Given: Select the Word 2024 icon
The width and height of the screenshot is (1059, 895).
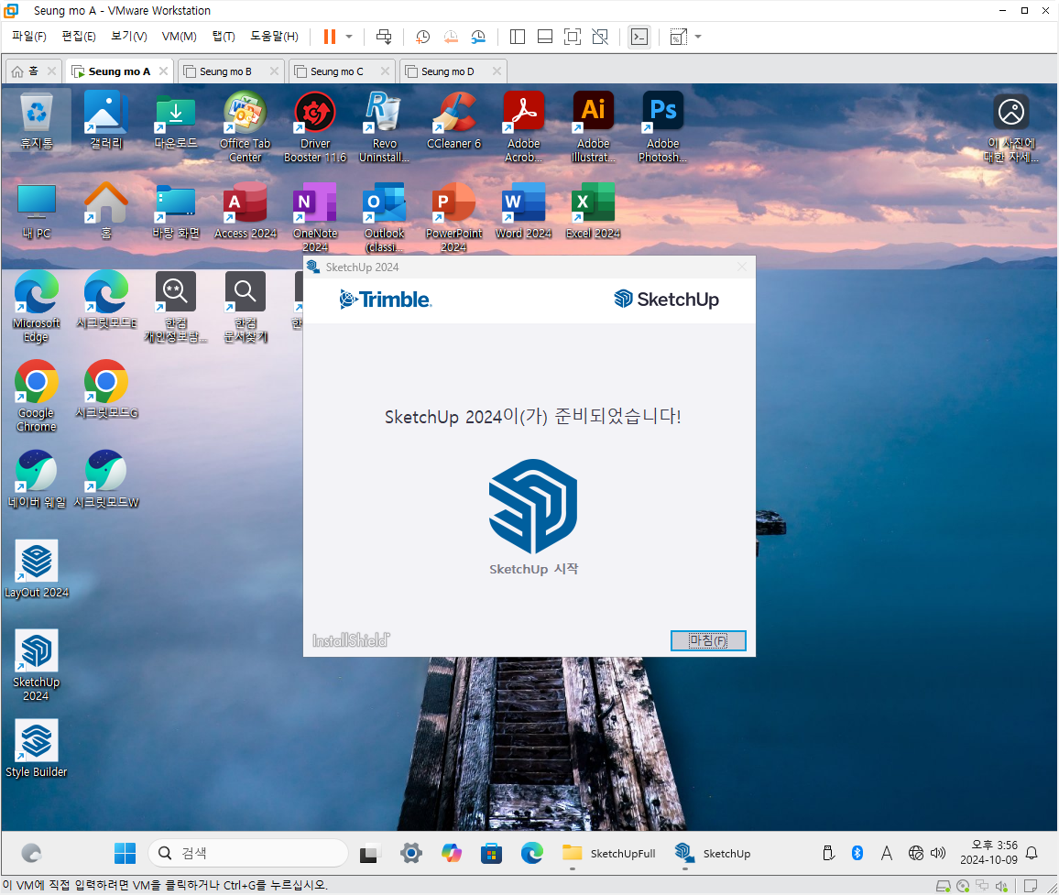Looking at the screenshot, I should coord(523,212).
